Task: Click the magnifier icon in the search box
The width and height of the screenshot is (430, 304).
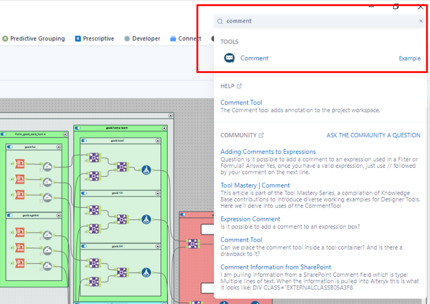Action: 220,21
